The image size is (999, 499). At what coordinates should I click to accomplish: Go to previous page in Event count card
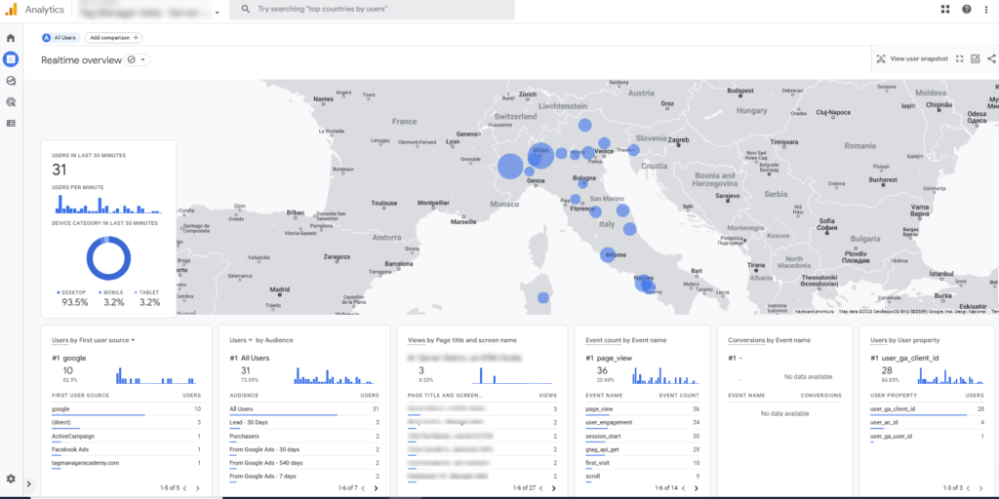pos(686,488)
